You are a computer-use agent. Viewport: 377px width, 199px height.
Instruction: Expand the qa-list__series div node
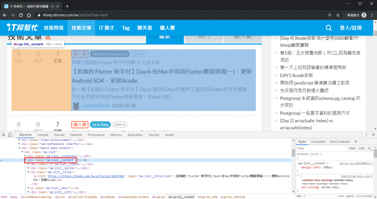28,168
